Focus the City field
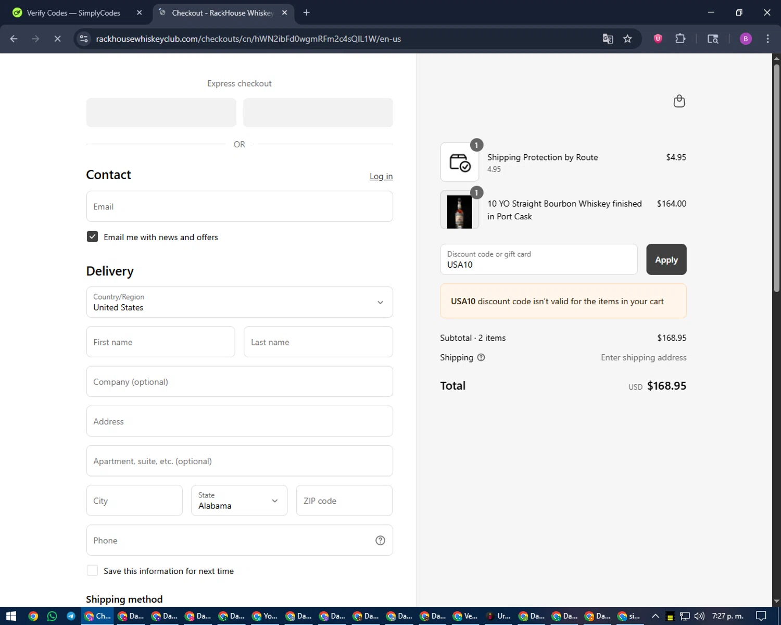 click(134, 501)
